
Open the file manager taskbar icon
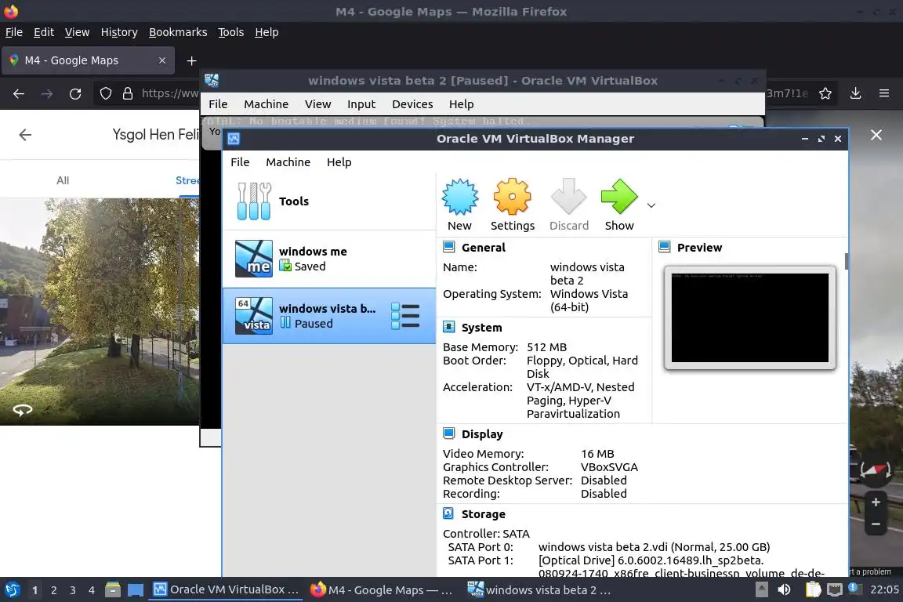[113, 590]
